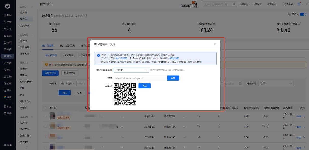Click the 筛选 filter button

pyautogui.click(x=65, y=93)
